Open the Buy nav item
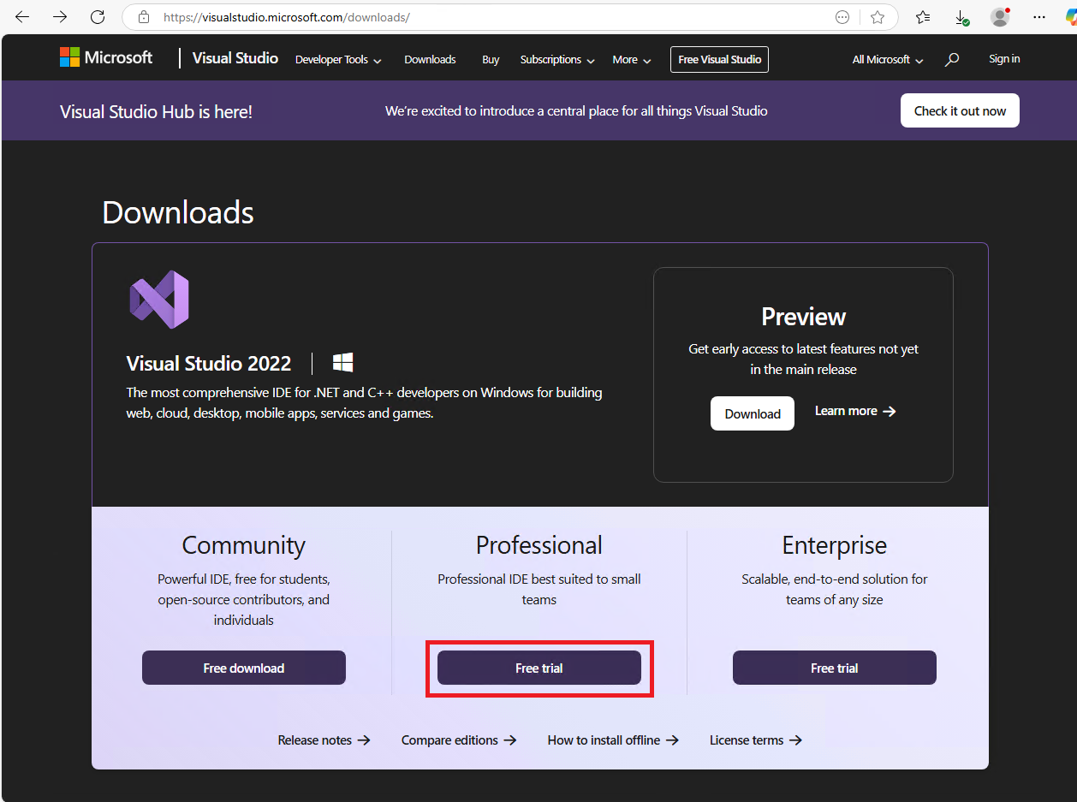Image resolution: width=1077 pixels, height=802 pixels. (491, 60)
